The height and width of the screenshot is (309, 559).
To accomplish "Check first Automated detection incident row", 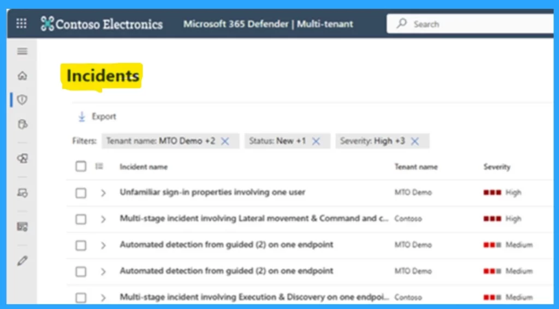I will point(81,245).
